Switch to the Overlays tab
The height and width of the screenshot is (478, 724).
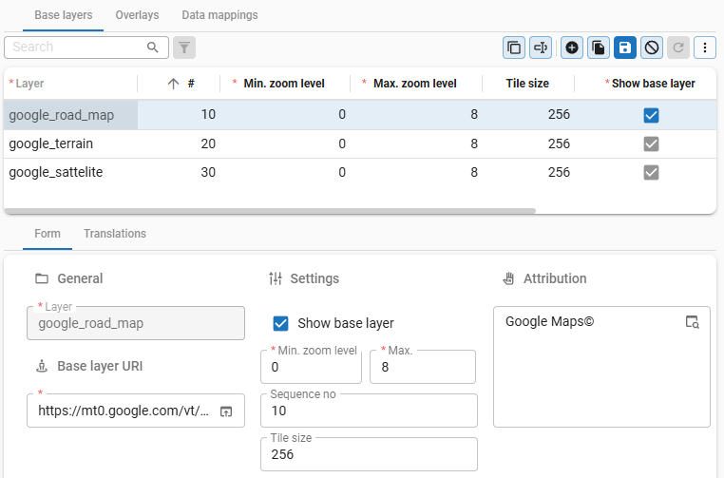137,15
